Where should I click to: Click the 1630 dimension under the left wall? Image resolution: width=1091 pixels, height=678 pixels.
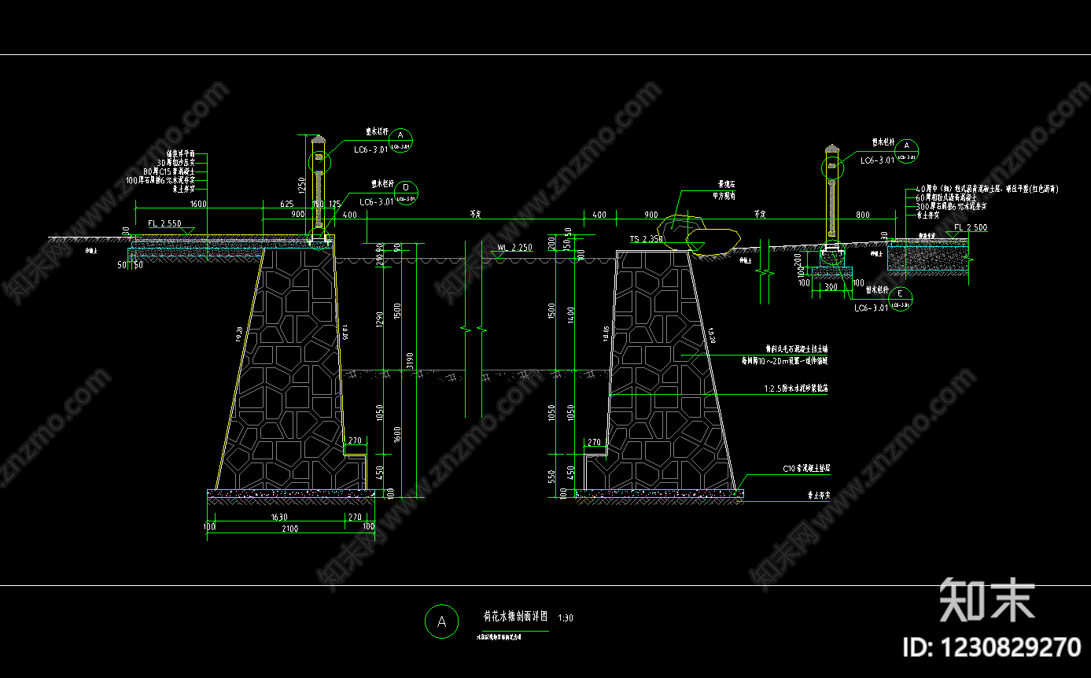[278, 517]
